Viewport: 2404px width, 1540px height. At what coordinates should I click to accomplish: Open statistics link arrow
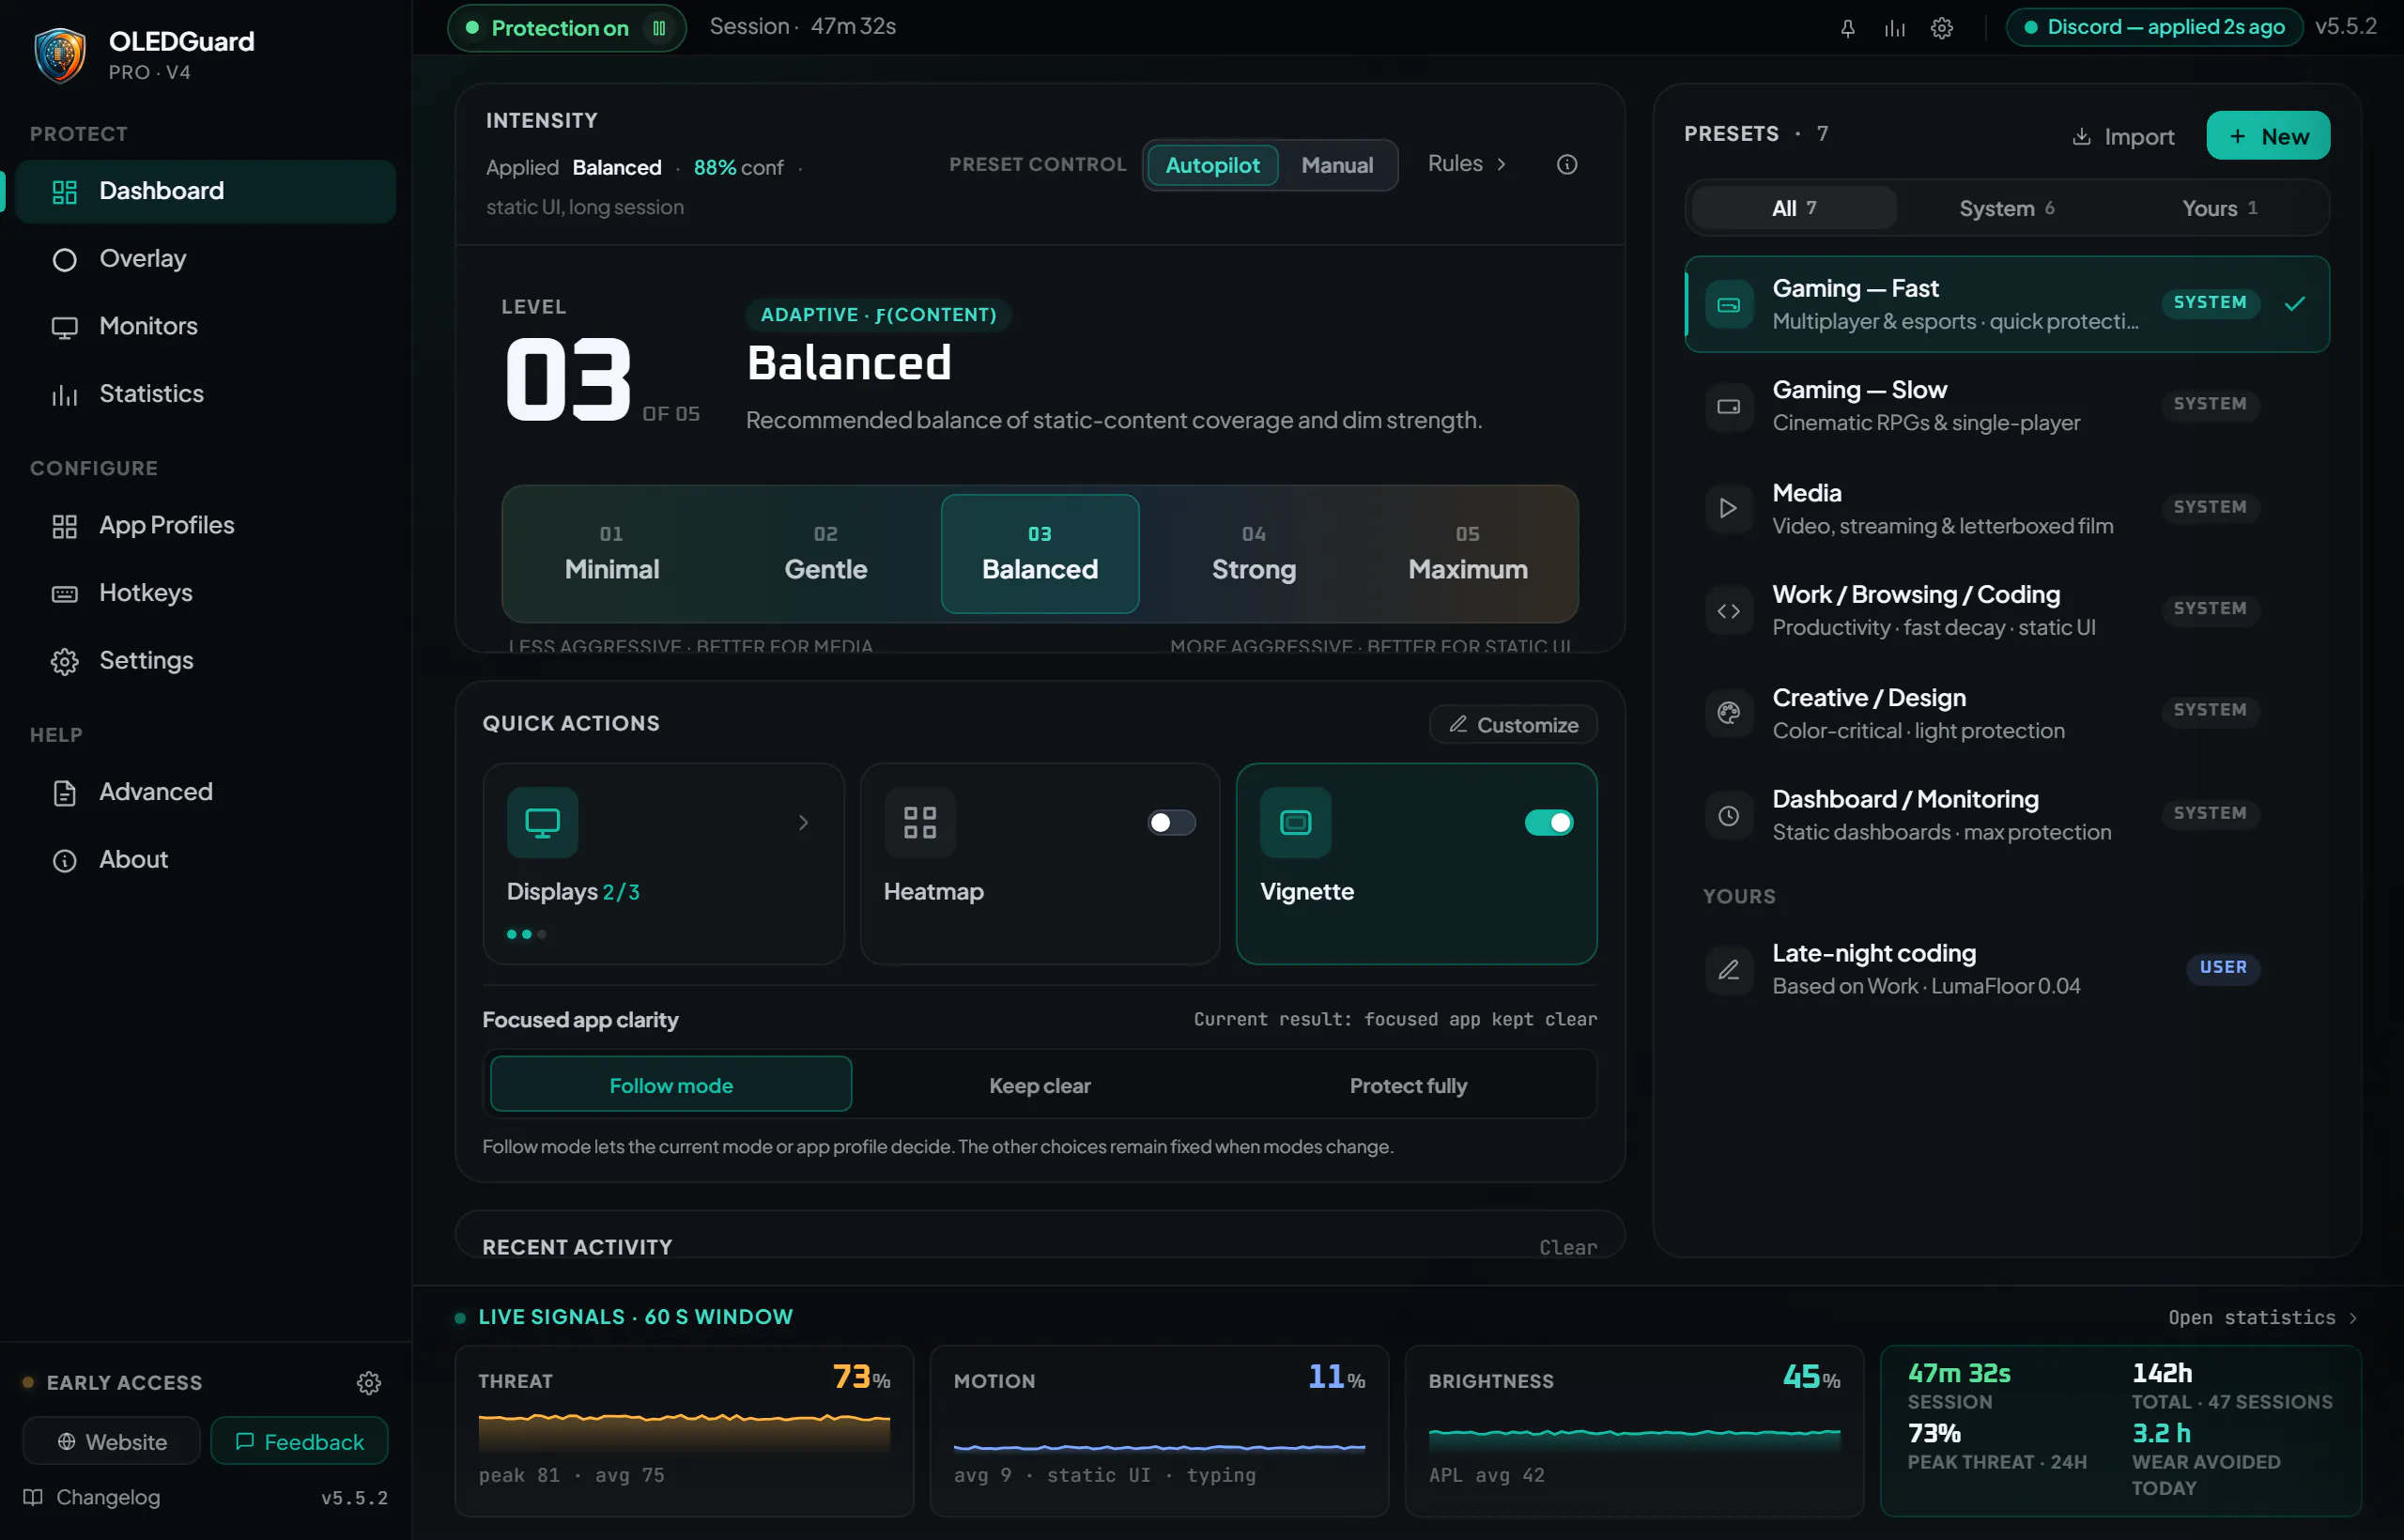[x=2352, y=1318]
